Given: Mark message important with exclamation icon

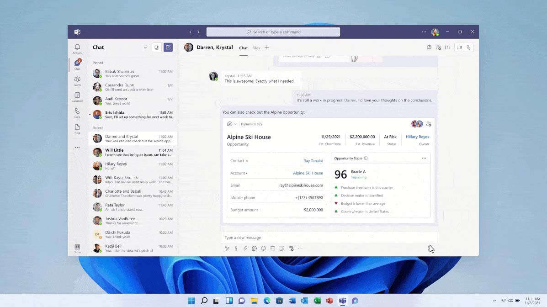Looking at the screenshot, I should (x=236, y=248).
